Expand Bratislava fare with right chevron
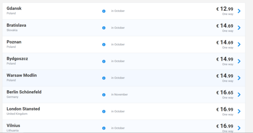The height and width of the screenshot is (133, 253). click(239, 28)
